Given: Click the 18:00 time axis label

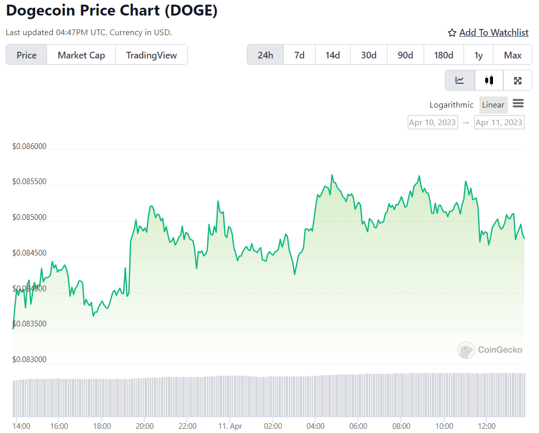Looking at the screenshot, I should (x=102, y=426).
